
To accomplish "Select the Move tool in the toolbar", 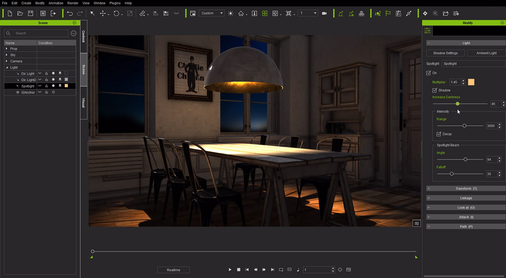I will pyautogui.click(x=103, y=13).
